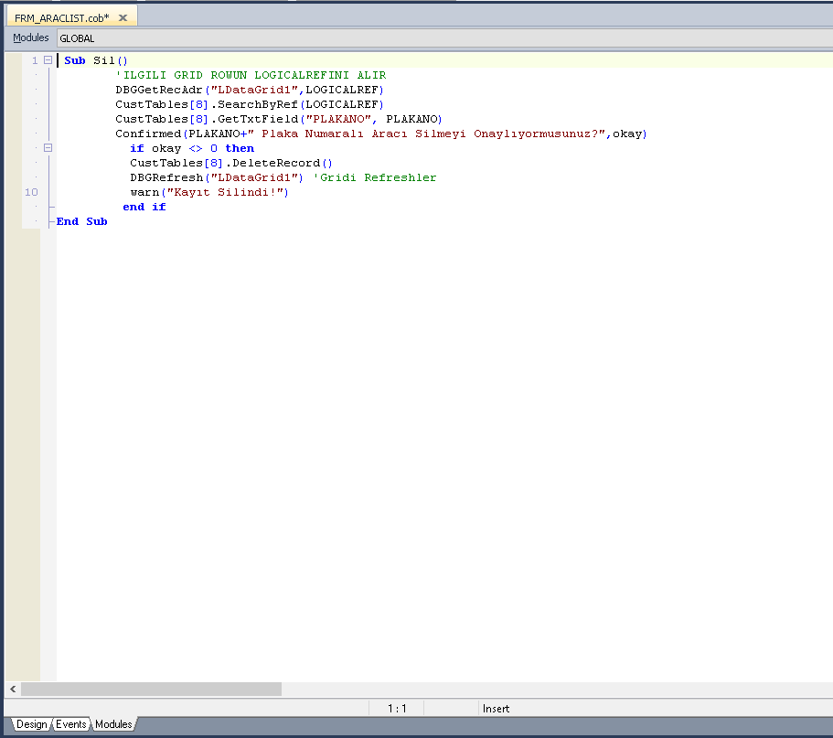This screenshot has height=738, width=833.
Task: Click the Insert mode status indicator
Action: tap(496, 709)
